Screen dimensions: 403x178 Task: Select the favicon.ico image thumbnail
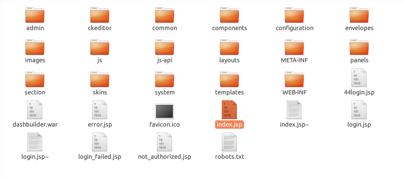[x=164, y=111]
